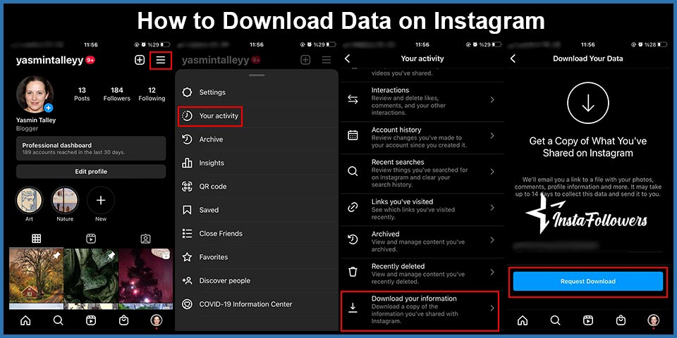677x338 pixels.
Task: Tap the Links you've visited link icon
Action: [x=353, y=207]
